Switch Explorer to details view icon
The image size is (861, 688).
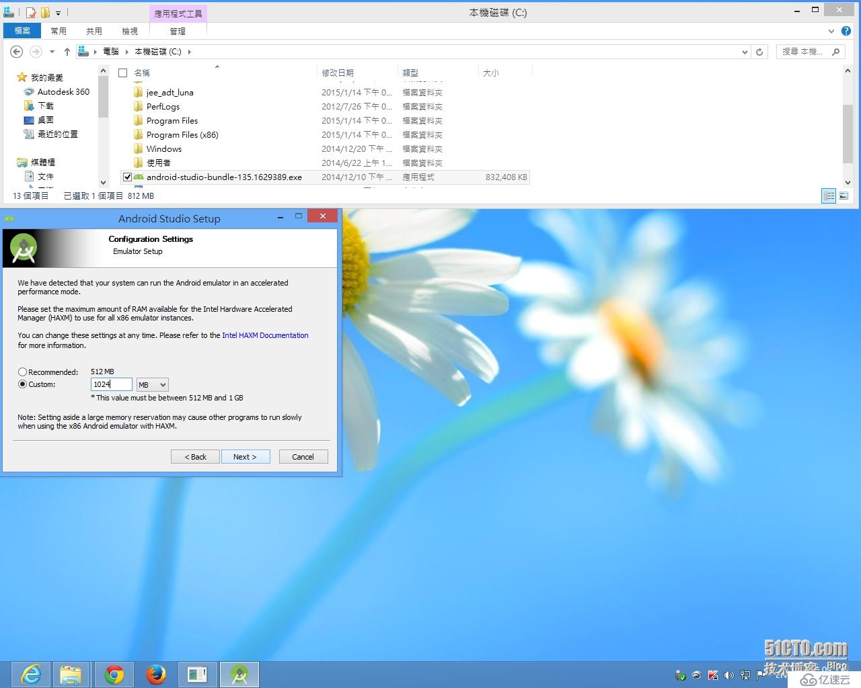pyautogui.click(x=829, y=196)
